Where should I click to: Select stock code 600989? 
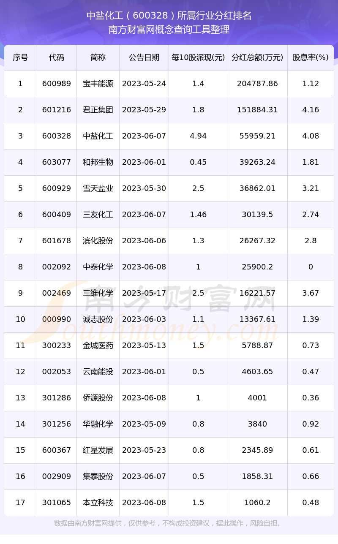pyautogui.click(x=57, y=84)
